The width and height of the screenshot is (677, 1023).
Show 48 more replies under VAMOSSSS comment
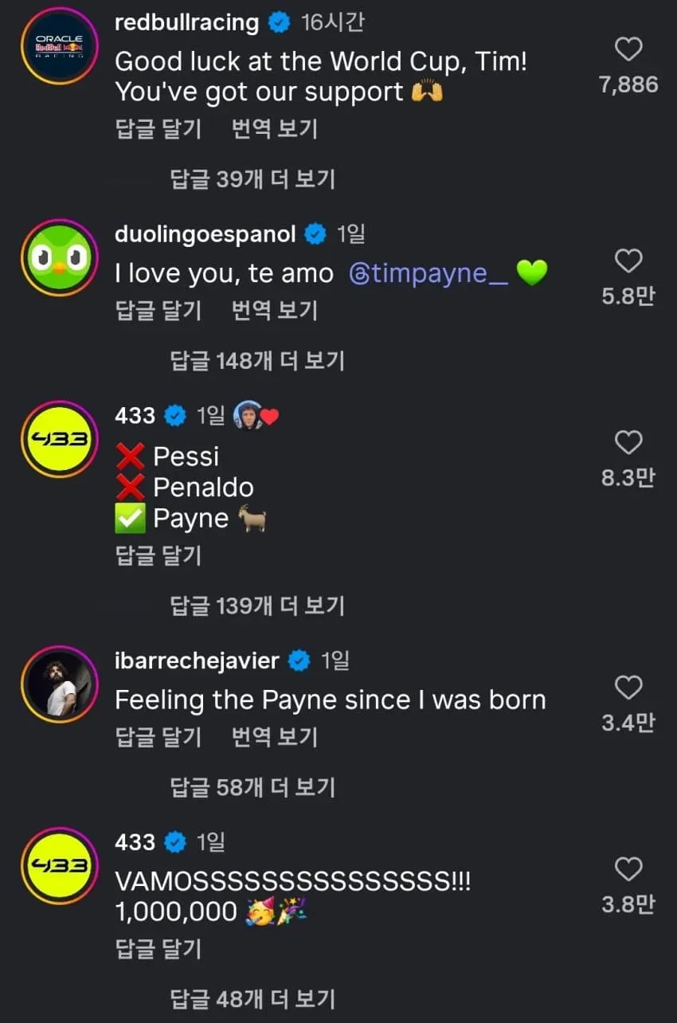(252, 998)
